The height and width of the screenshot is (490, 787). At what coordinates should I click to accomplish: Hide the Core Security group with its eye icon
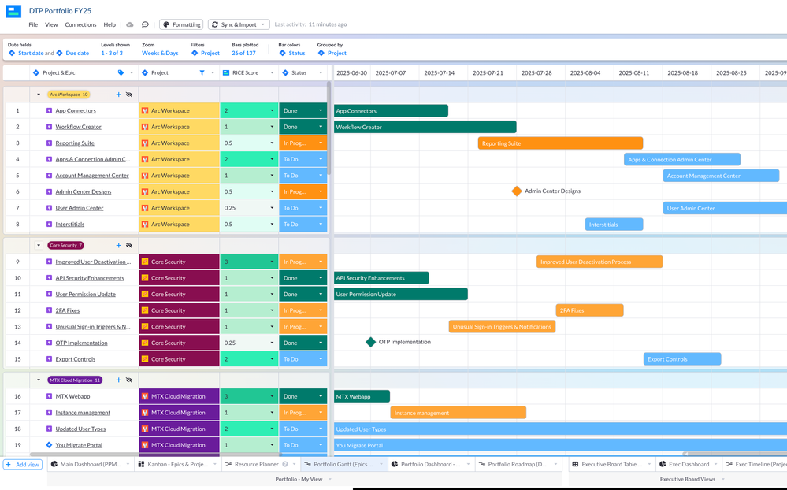(128, 245)
